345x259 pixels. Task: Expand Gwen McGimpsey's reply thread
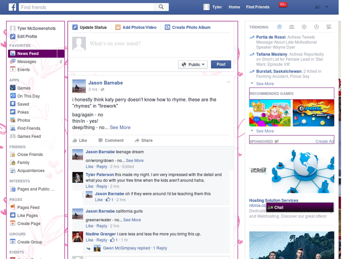click(135, 248)
